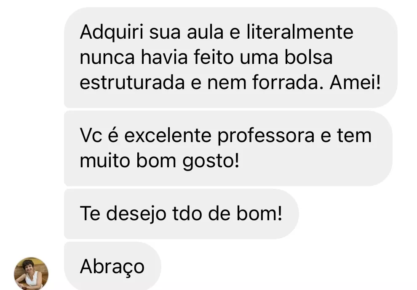Click the word 'forrada' in first message
417x290 pixels.
288,82
